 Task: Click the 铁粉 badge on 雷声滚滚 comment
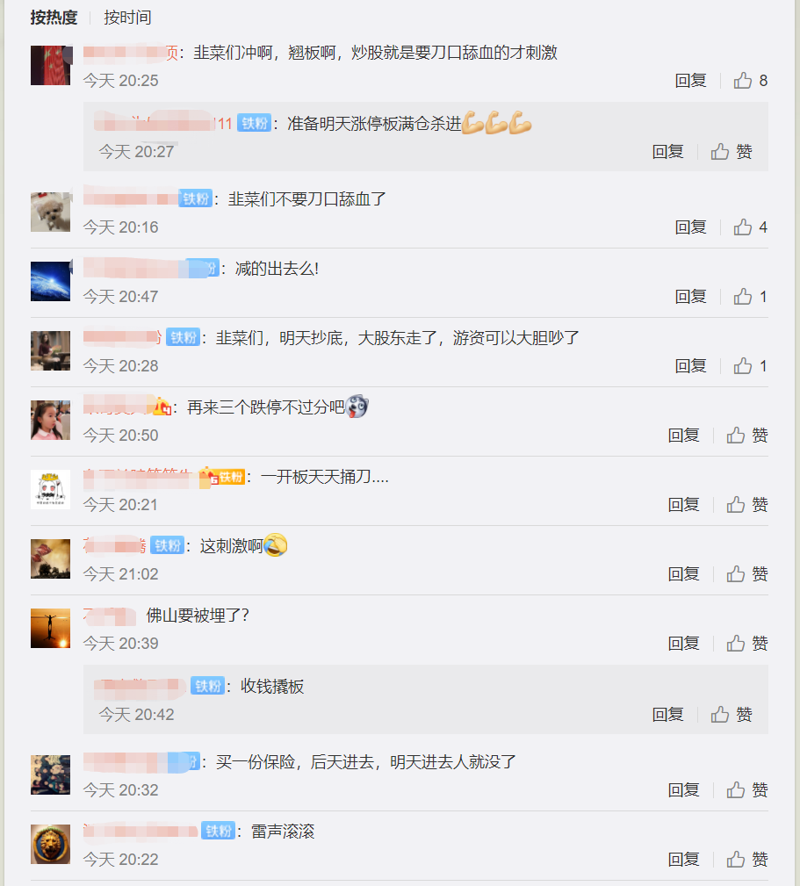[218, 831]
